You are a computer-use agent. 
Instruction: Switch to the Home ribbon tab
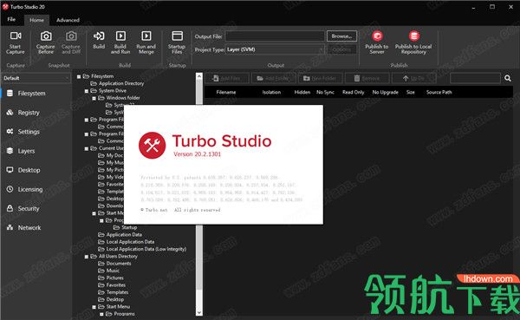36,20
